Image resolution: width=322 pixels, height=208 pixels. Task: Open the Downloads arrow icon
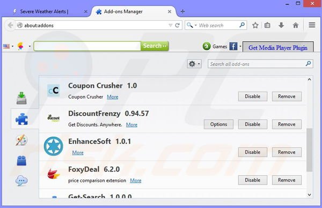(281, 25)
